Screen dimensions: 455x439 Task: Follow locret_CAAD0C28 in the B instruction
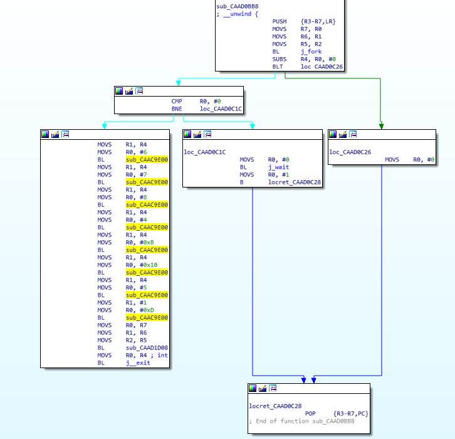point(295,182)
